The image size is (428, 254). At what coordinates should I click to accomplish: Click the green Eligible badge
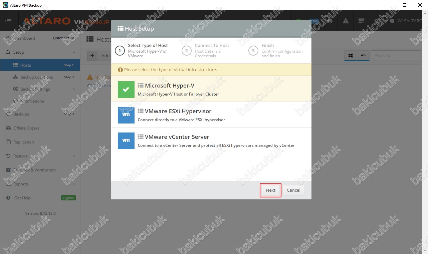(68, 198)
